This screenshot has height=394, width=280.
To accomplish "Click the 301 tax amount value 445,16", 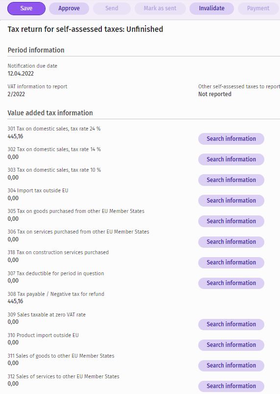I will pos(15,136).
